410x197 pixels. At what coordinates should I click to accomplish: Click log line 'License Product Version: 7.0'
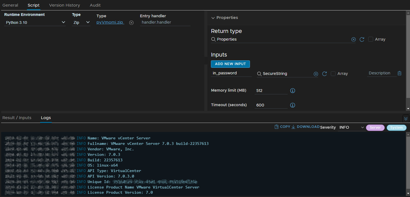point(120,192)
